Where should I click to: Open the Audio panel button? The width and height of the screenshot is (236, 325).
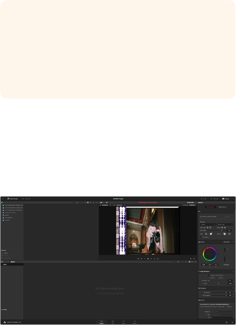point(203,199)
